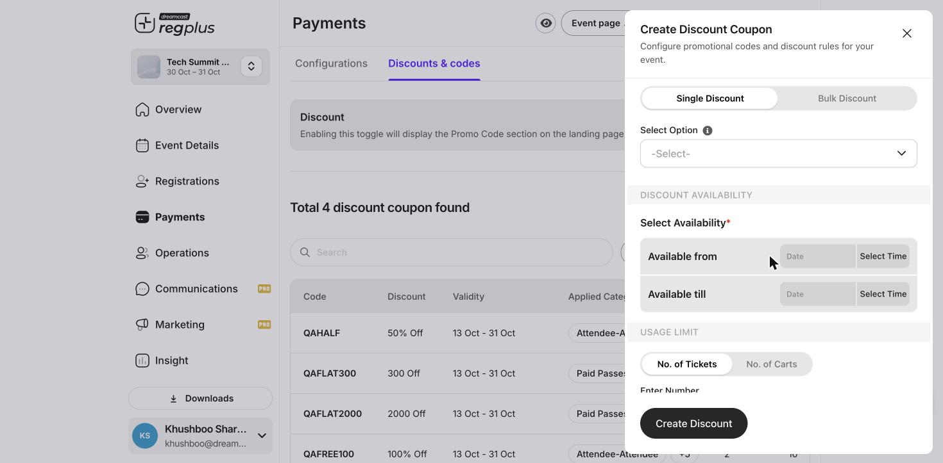Image resolution: width=943 pixels, height=463 pixels.
Task: Open the Select Option dropdown
Action: pyautogui.click(x=779, y=154)
